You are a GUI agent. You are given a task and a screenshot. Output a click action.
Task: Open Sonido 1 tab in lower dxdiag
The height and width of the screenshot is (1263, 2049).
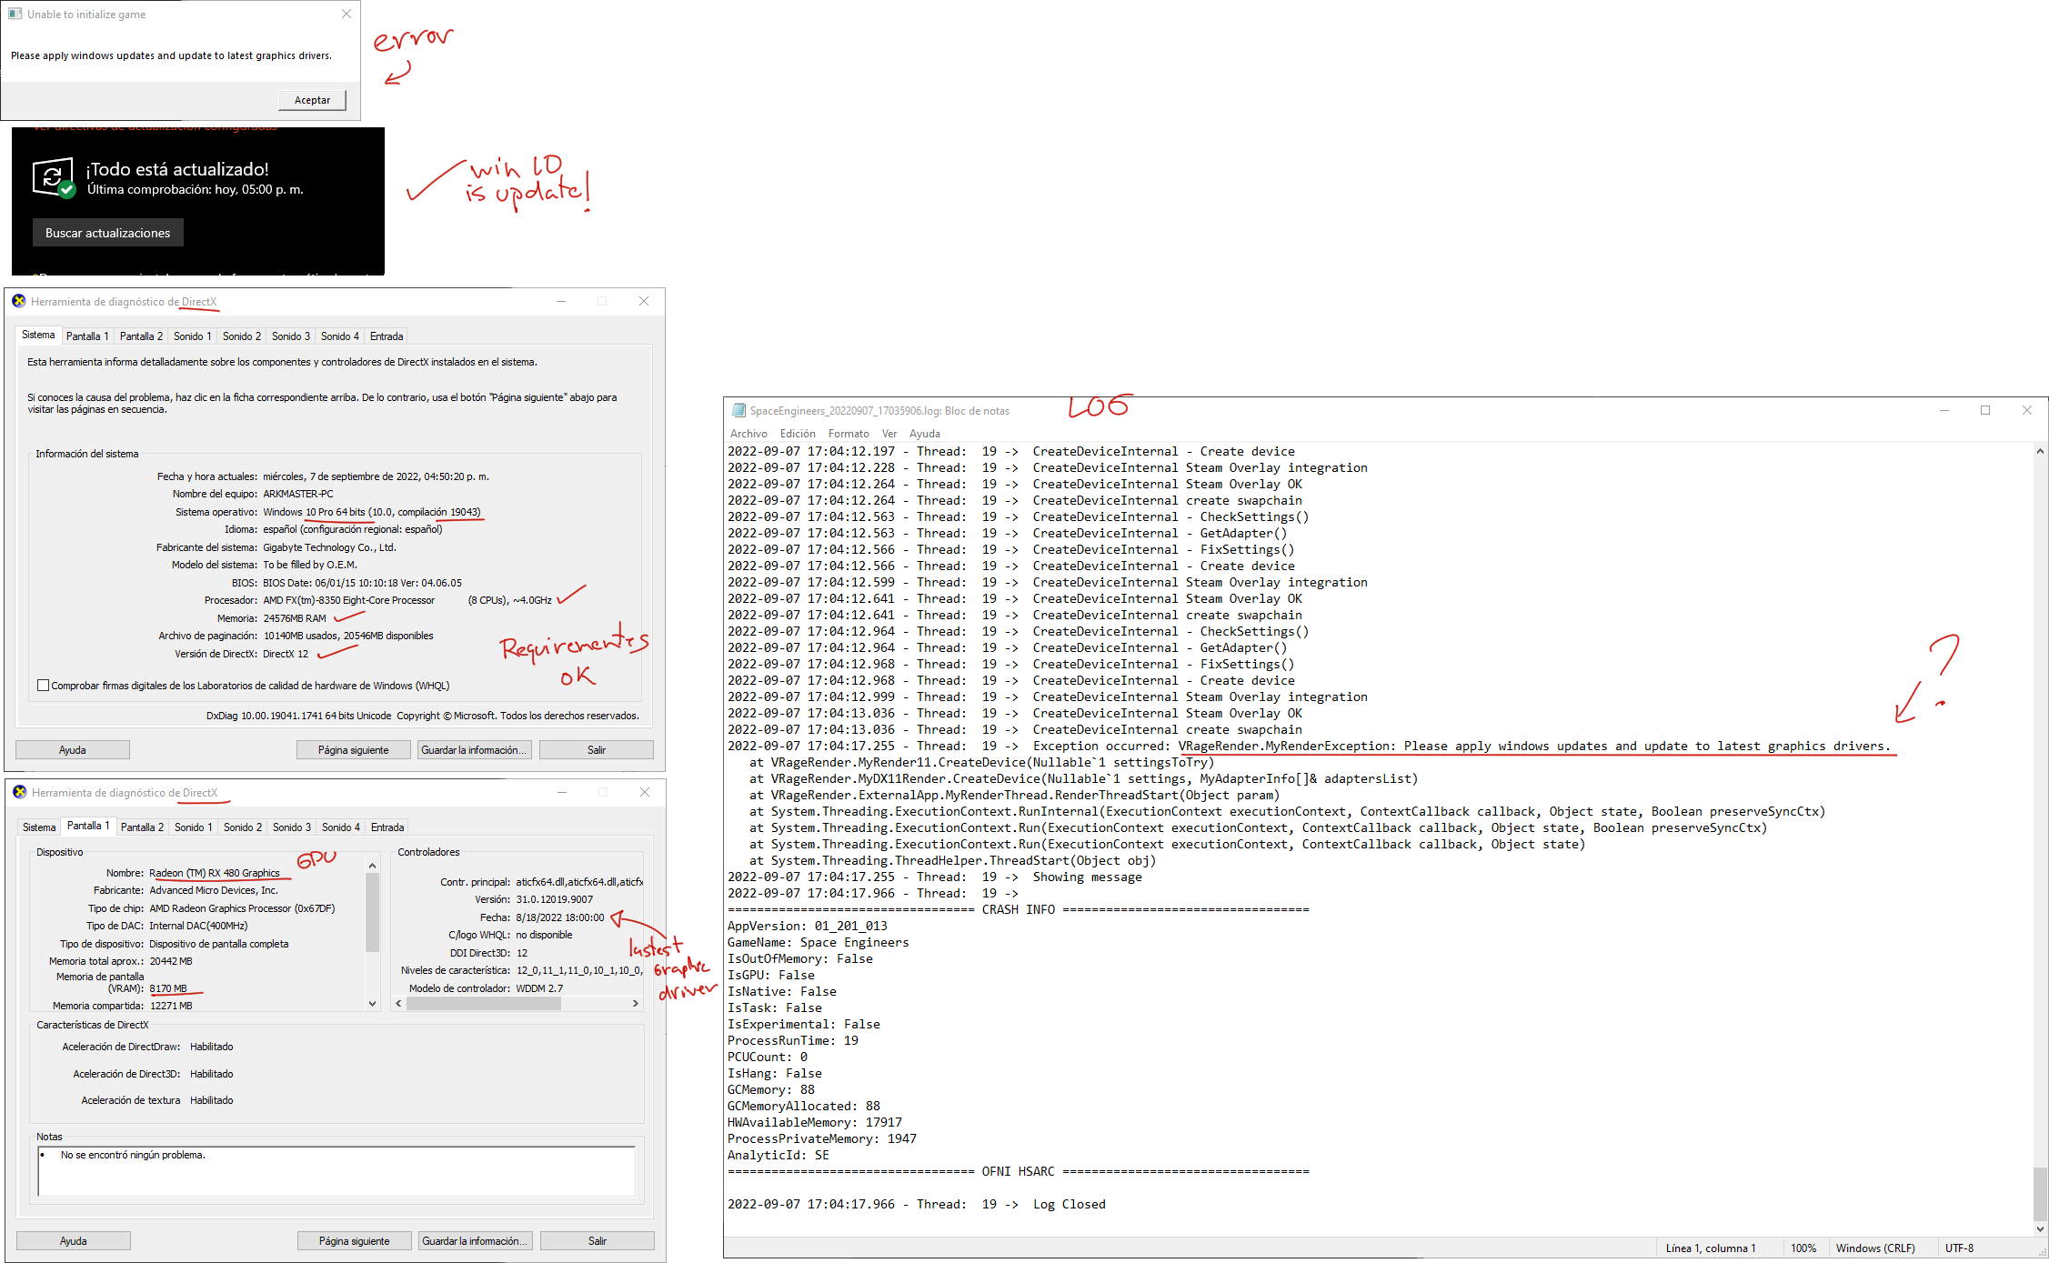tap(193, 827)
